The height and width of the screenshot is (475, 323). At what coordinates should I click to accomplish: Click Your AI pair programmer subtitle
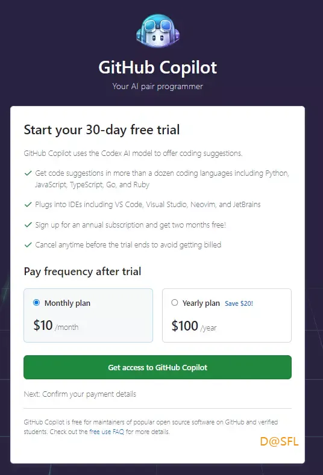158,87
